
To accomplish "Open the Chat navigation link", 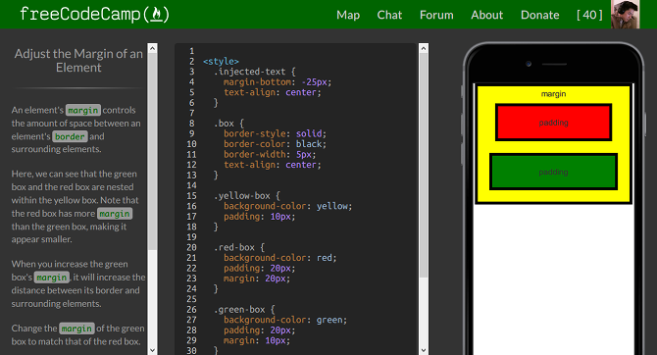I will tap(389, 15).
